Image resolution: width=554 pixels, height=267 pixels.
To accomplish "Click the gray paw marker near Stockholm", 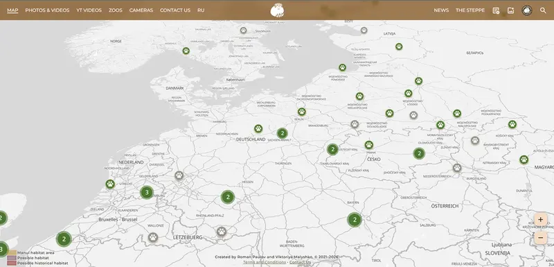I will tap(244, 31).
